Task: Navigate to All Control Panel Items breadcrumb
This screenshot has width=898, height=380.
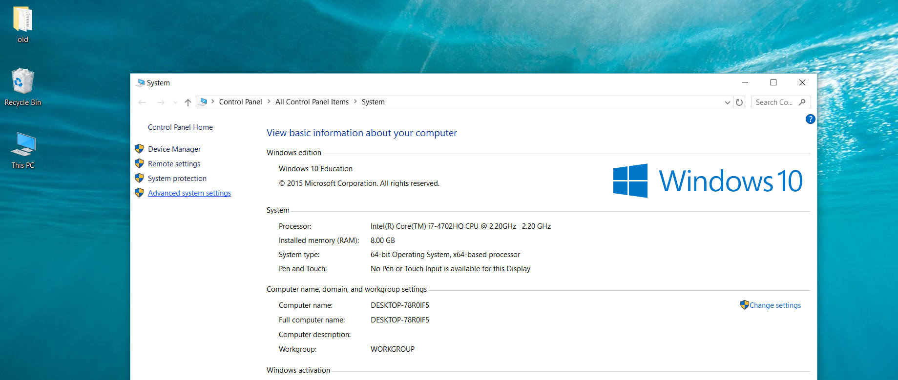Action: pos(312,102)
